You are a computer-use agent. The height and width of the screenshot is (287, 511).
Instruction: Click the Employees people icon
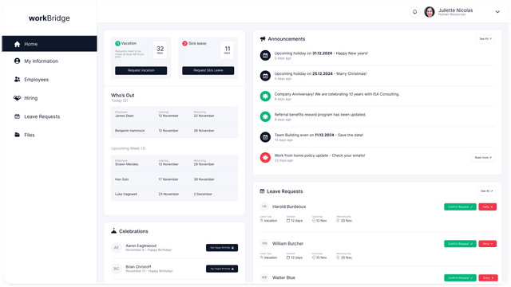click(x=17, y=80)
